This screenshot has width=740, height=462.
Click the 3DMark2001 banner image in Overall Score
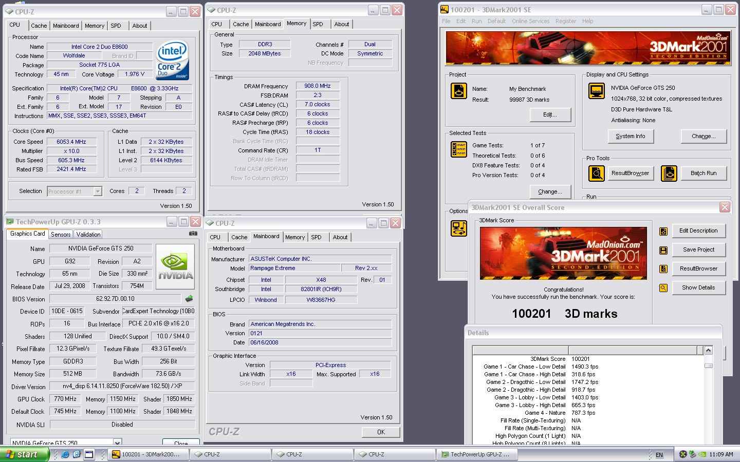[x=563, y=253]
